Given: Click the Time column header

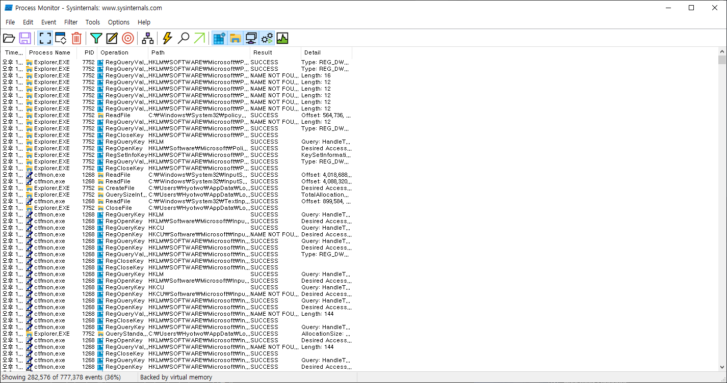Looking at the screenshot, I should pos(13,52).
